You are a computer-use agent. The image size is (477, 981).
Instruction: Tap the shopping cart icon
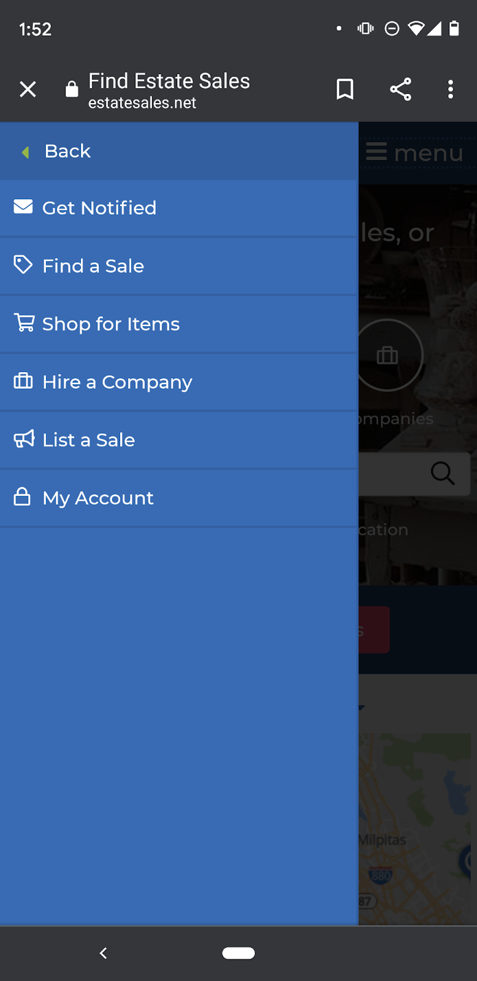point(24,323)
